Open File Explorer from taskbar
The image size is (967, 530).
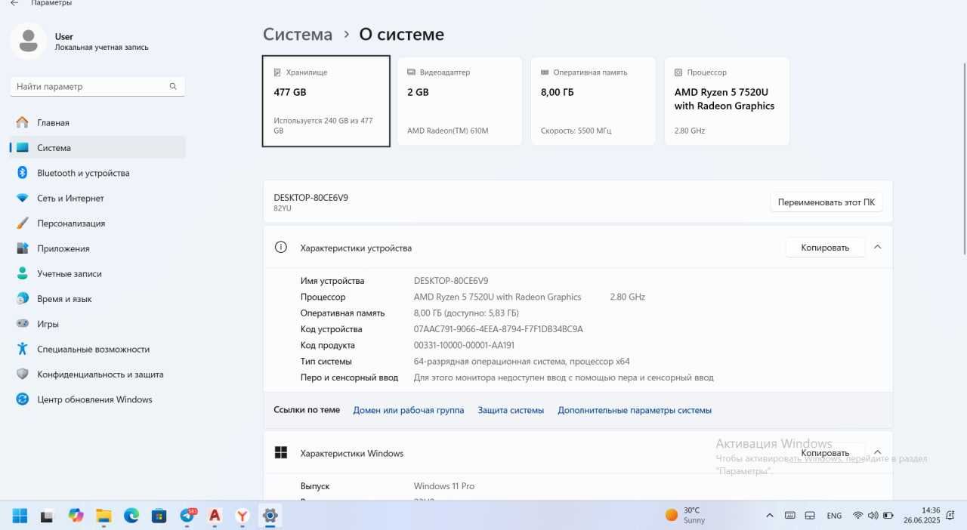[103, 516]
